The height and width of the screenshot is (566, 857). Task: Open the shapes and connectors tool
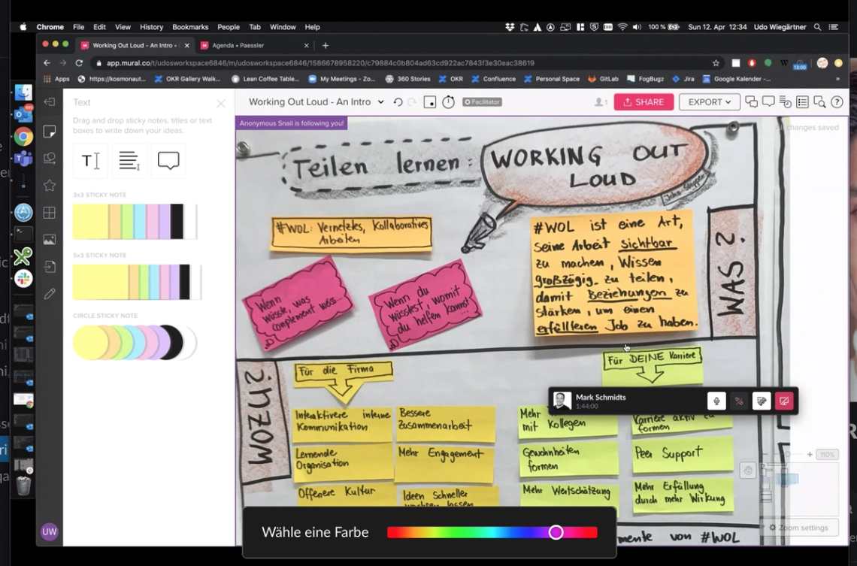49,159
